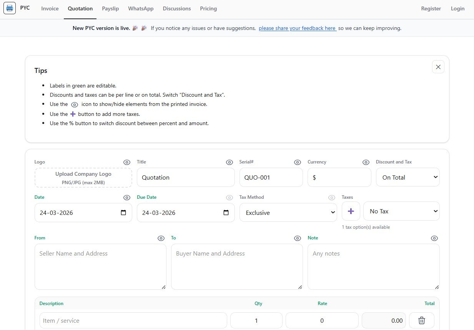The height and width of the screenshot is (330, 474).
Task: Toggle Date visibility eye icon
Action: (127, 198)
